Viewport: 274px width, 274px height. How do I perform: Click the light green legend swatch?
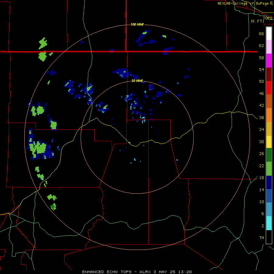(269, 169)
